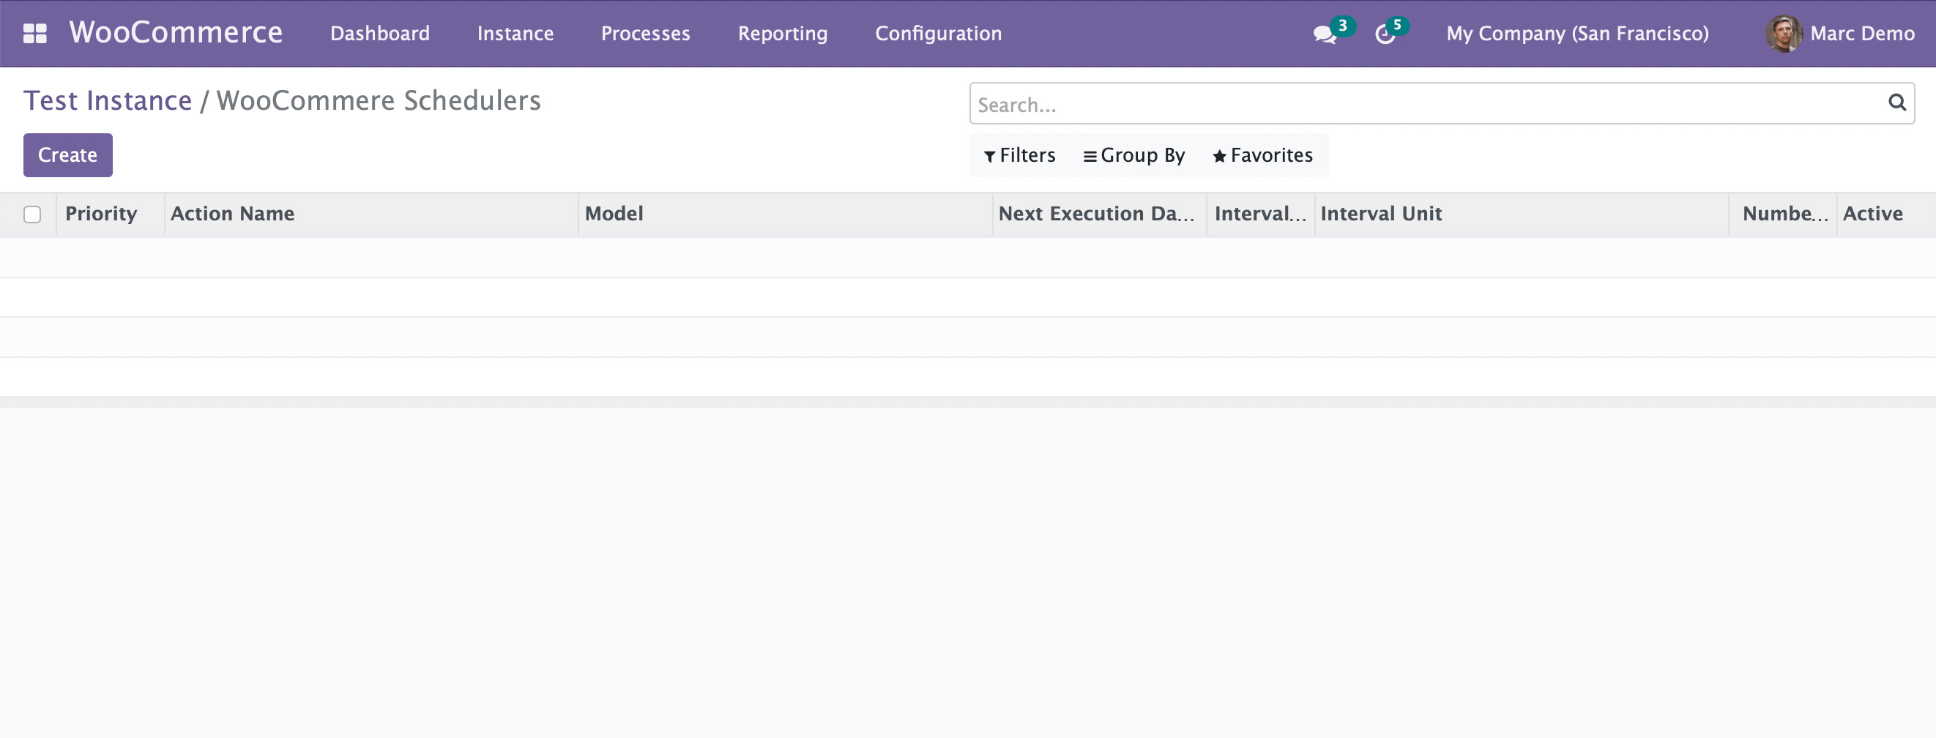
Task: Open the Filters dropdown
Action: click(x=1019, y=157)
